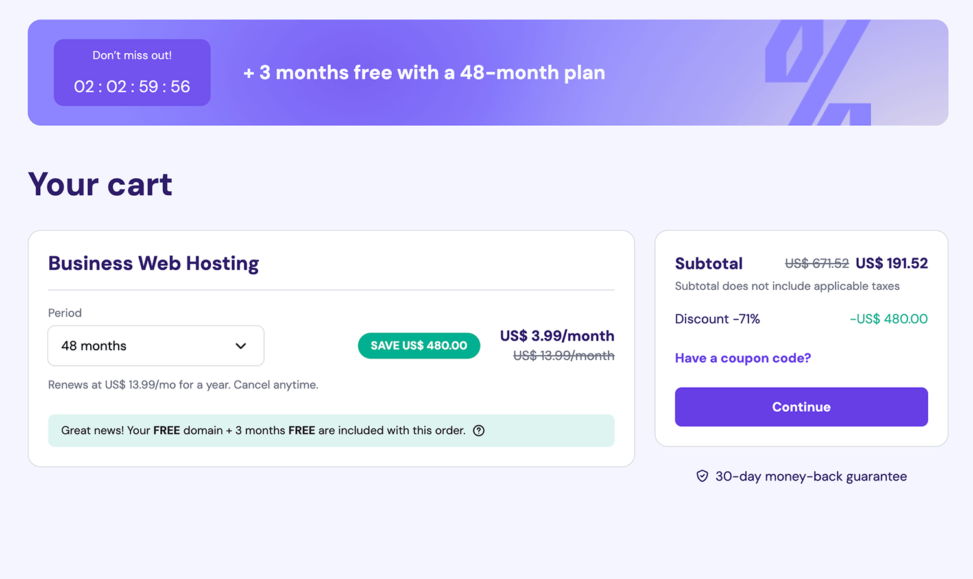This screenshot has width=973, height=579.
Task: Click the question mark help icon
Action: [479, 431]
